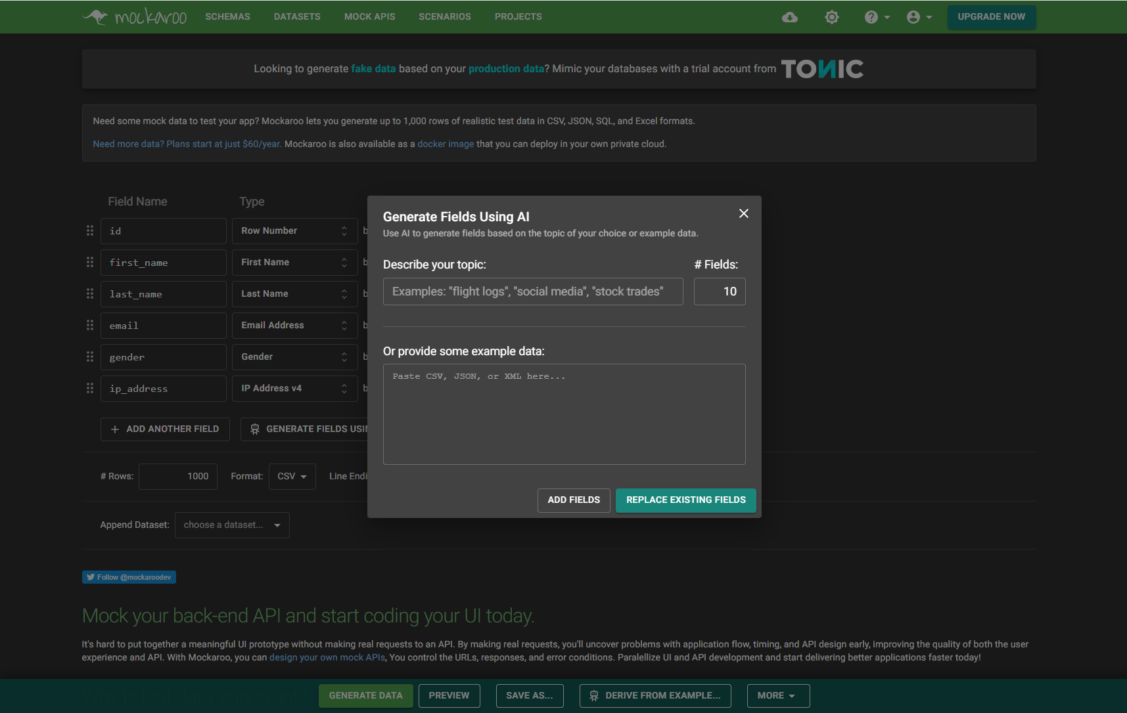Open the PROJECTS page
This screenshot has height=713, width=1127.
pos(518,16)
